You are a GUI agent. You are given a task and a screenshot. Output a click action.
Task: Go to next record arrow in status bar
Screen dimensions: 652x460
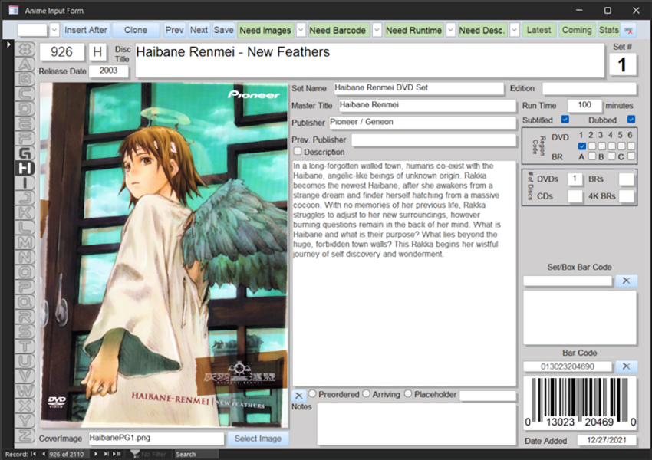point(96,454)
